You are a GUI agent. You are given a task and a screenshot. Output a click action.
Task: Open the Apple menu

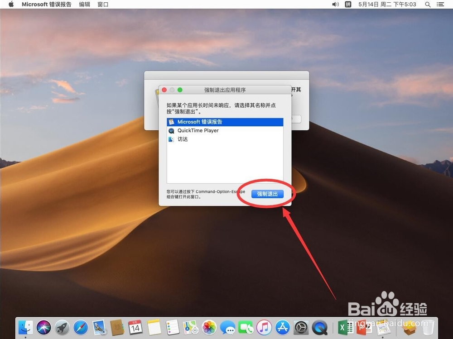click(x=11, y=5)
